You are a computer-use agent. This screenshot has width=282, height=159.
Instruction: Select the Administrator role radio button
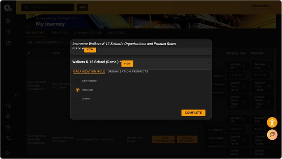[77, 81]
